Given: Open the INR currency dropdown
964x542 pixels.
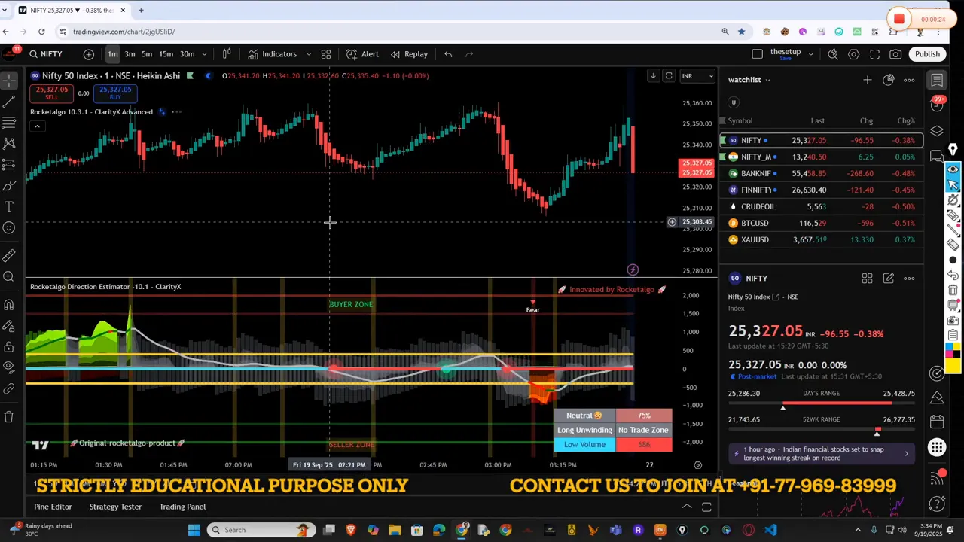Looking at the screenshot, I should pos(697,76).
